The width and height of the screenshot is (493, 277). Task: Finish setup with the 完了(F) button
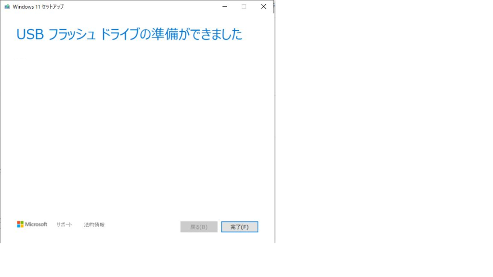click(x=240, y=227)
